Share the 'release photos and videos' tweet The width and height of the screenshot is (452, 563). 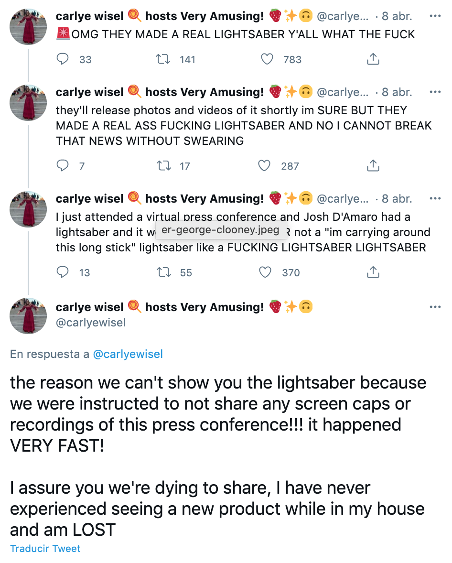(373, 166)
